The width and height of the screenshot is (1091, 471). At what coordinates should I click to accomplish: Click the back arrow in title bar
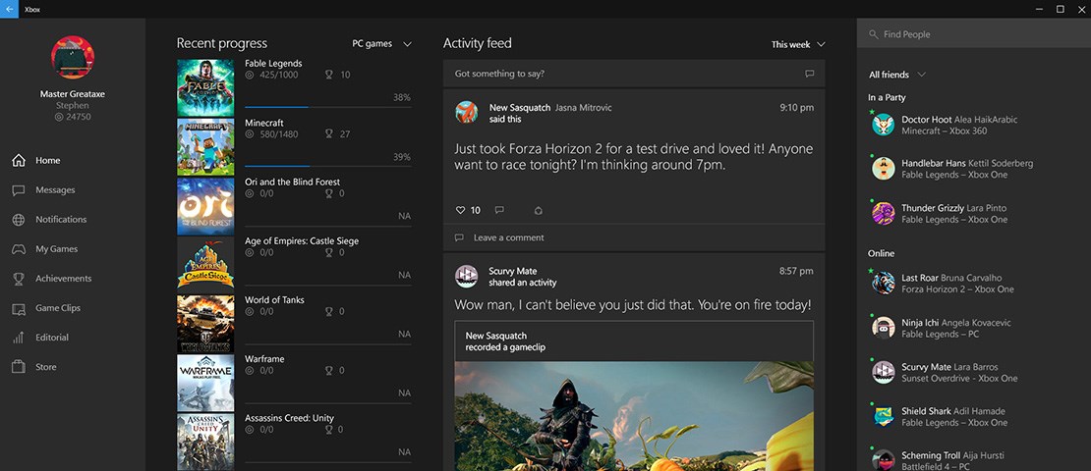pos(9,9)
